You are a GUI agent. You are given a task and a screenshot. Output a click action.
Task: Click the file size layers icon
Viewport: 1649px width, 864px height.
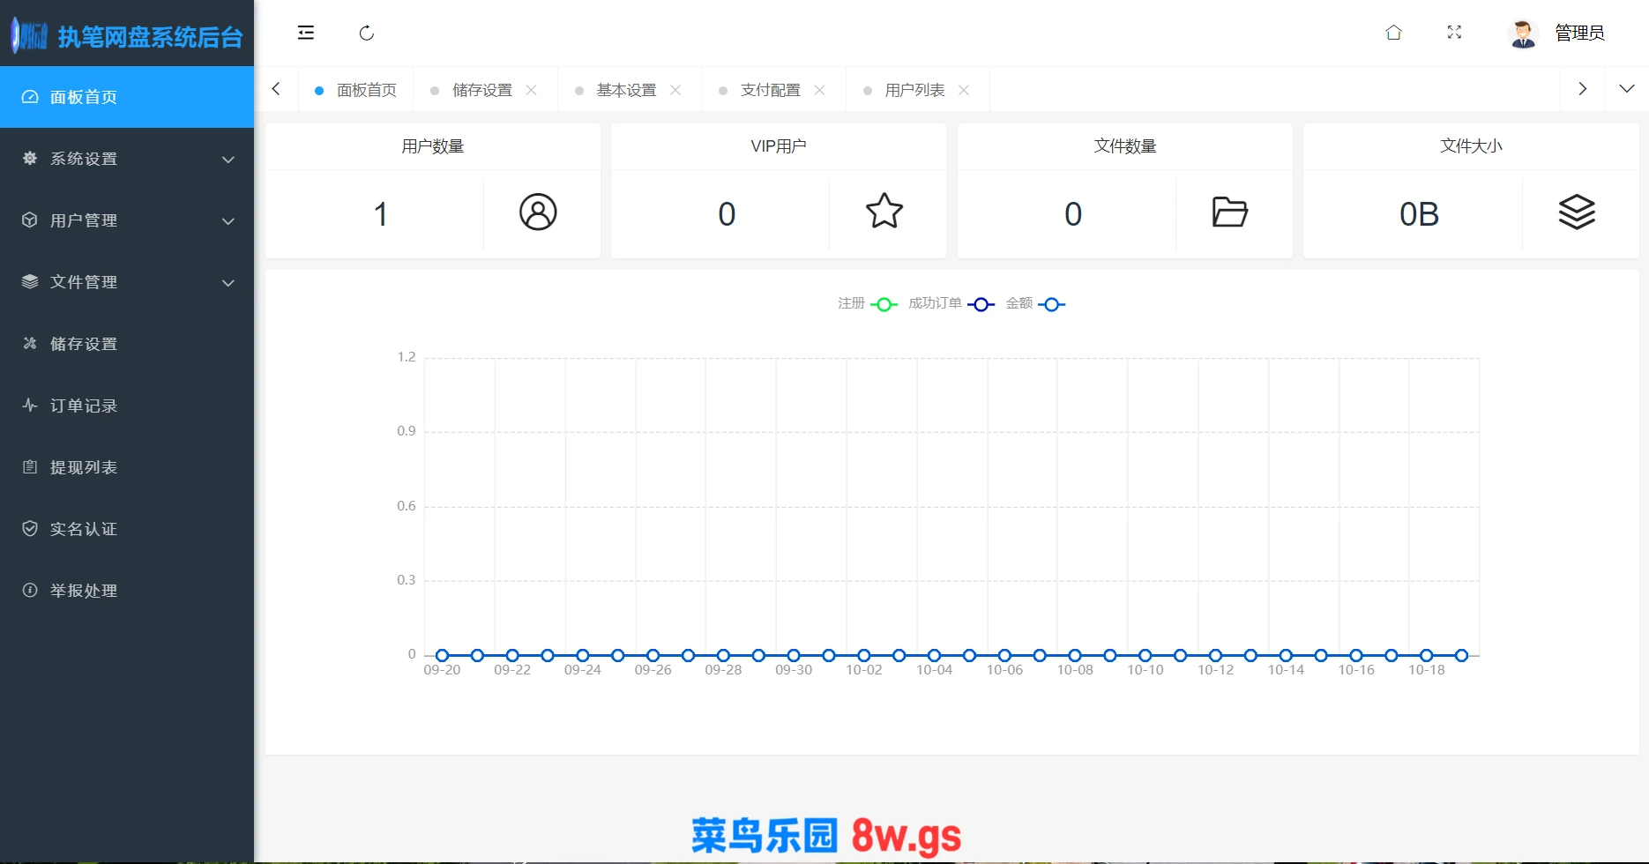1577,212
